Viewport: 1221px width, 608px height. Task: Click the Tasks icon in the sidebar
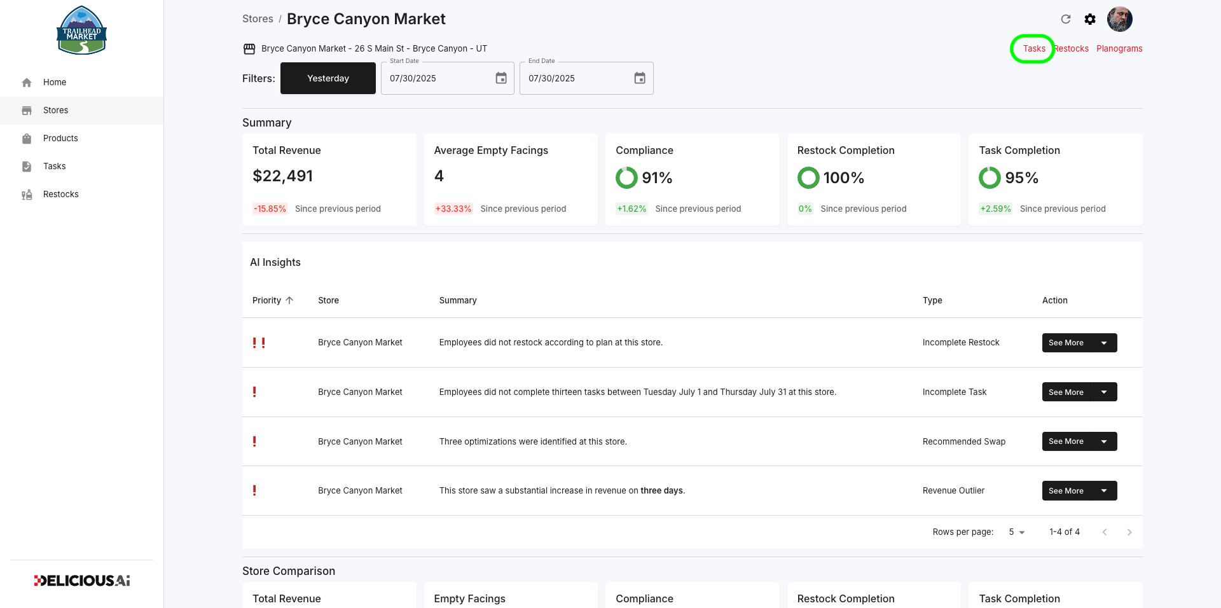click(27, 166)
